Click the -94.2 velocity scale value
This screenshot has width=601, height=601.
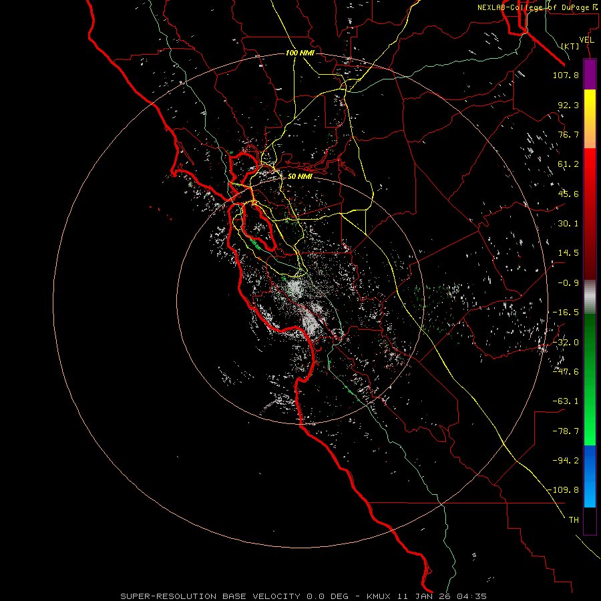[566, 461]
